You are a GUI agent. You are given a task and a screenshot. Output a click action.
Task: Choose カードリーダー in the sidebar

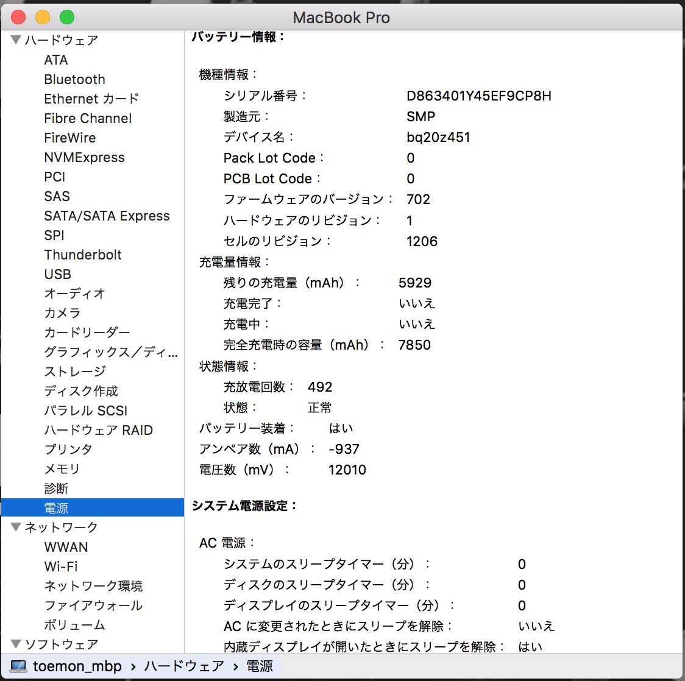(x=87, y=333)
